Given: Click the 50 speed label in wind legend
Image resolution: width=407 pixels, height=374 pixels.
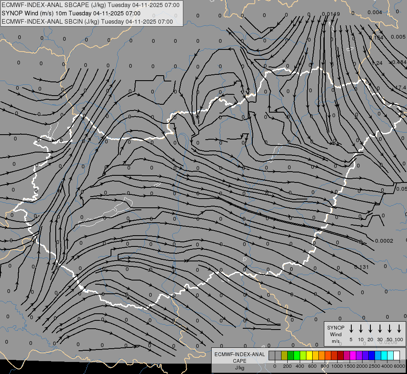Looking at the screenshot, I should (x=390, y=340).
